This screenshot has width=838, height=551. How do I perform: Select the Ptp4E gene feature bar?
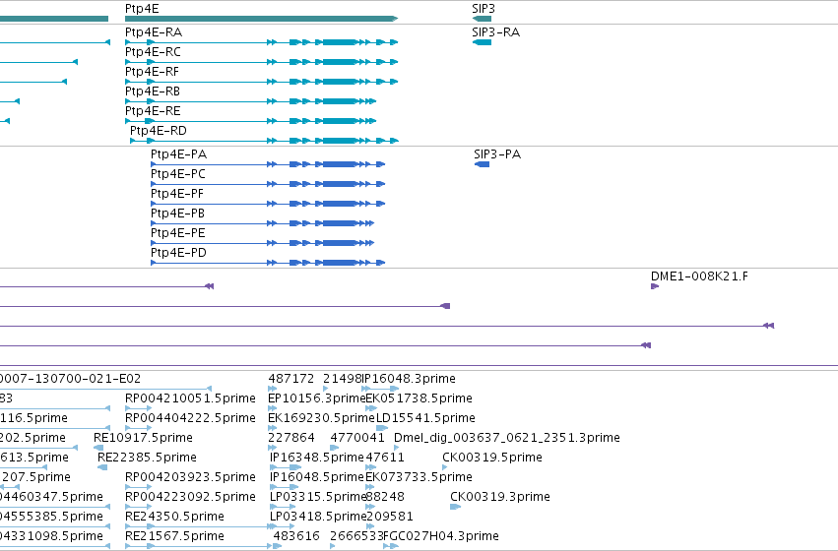261,19
